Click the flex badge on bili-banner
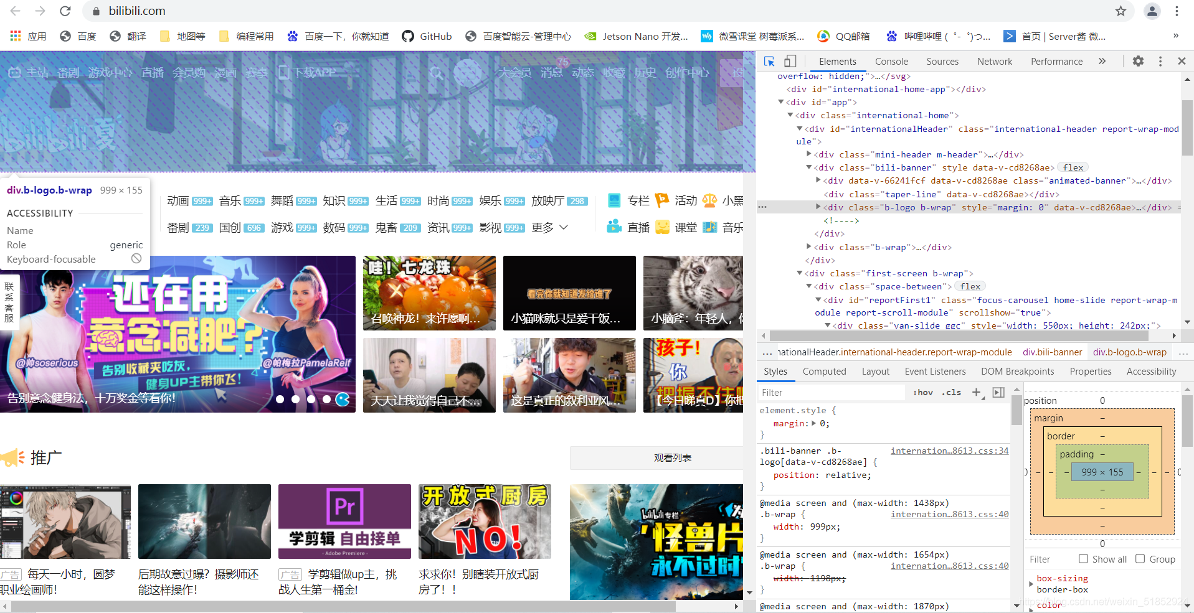Screen dimensions: 1194x613 point(1073,167)
